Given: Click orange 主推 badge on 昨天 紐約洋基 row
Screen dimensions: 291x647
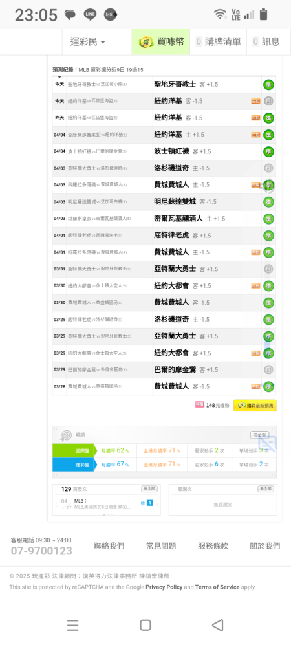Looking at the screenshot, I should [256, 118].
